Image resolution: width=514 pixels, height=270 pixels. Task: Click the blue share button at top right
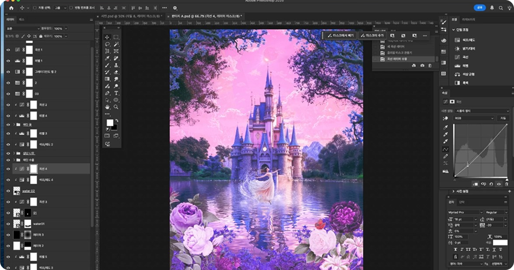pos(479,8)
